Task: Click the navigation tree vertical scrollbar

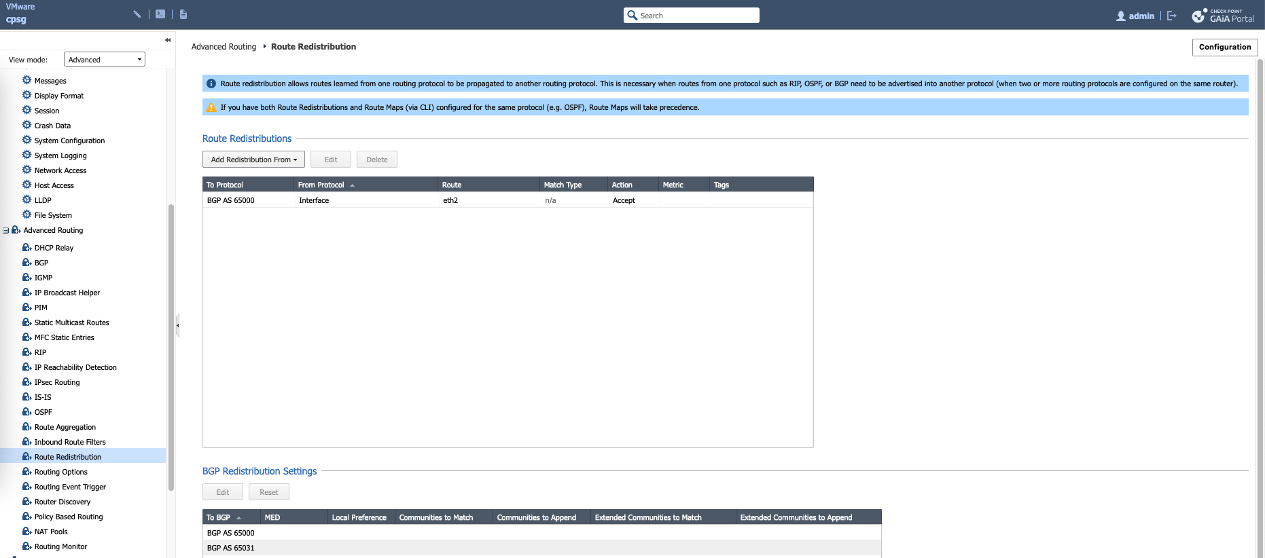Action: pyautogui.click(x=171, y=346)
